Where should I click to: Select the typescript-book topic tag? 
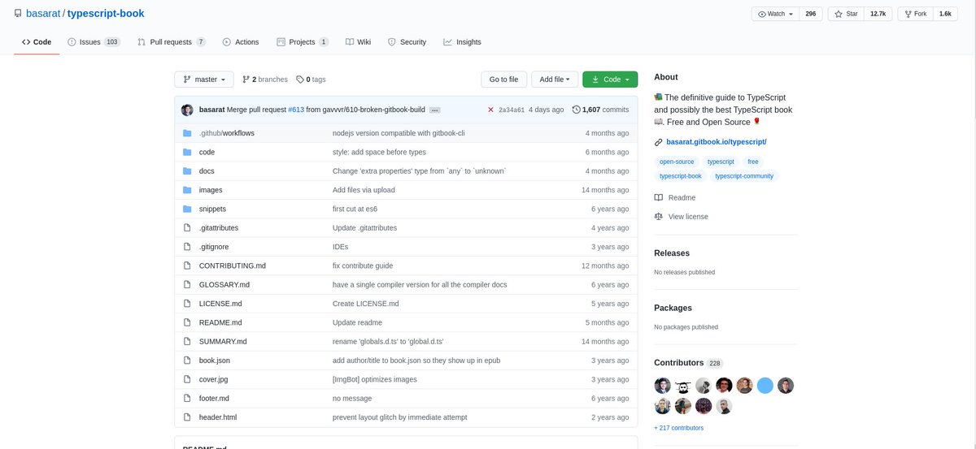click(681, 175)
